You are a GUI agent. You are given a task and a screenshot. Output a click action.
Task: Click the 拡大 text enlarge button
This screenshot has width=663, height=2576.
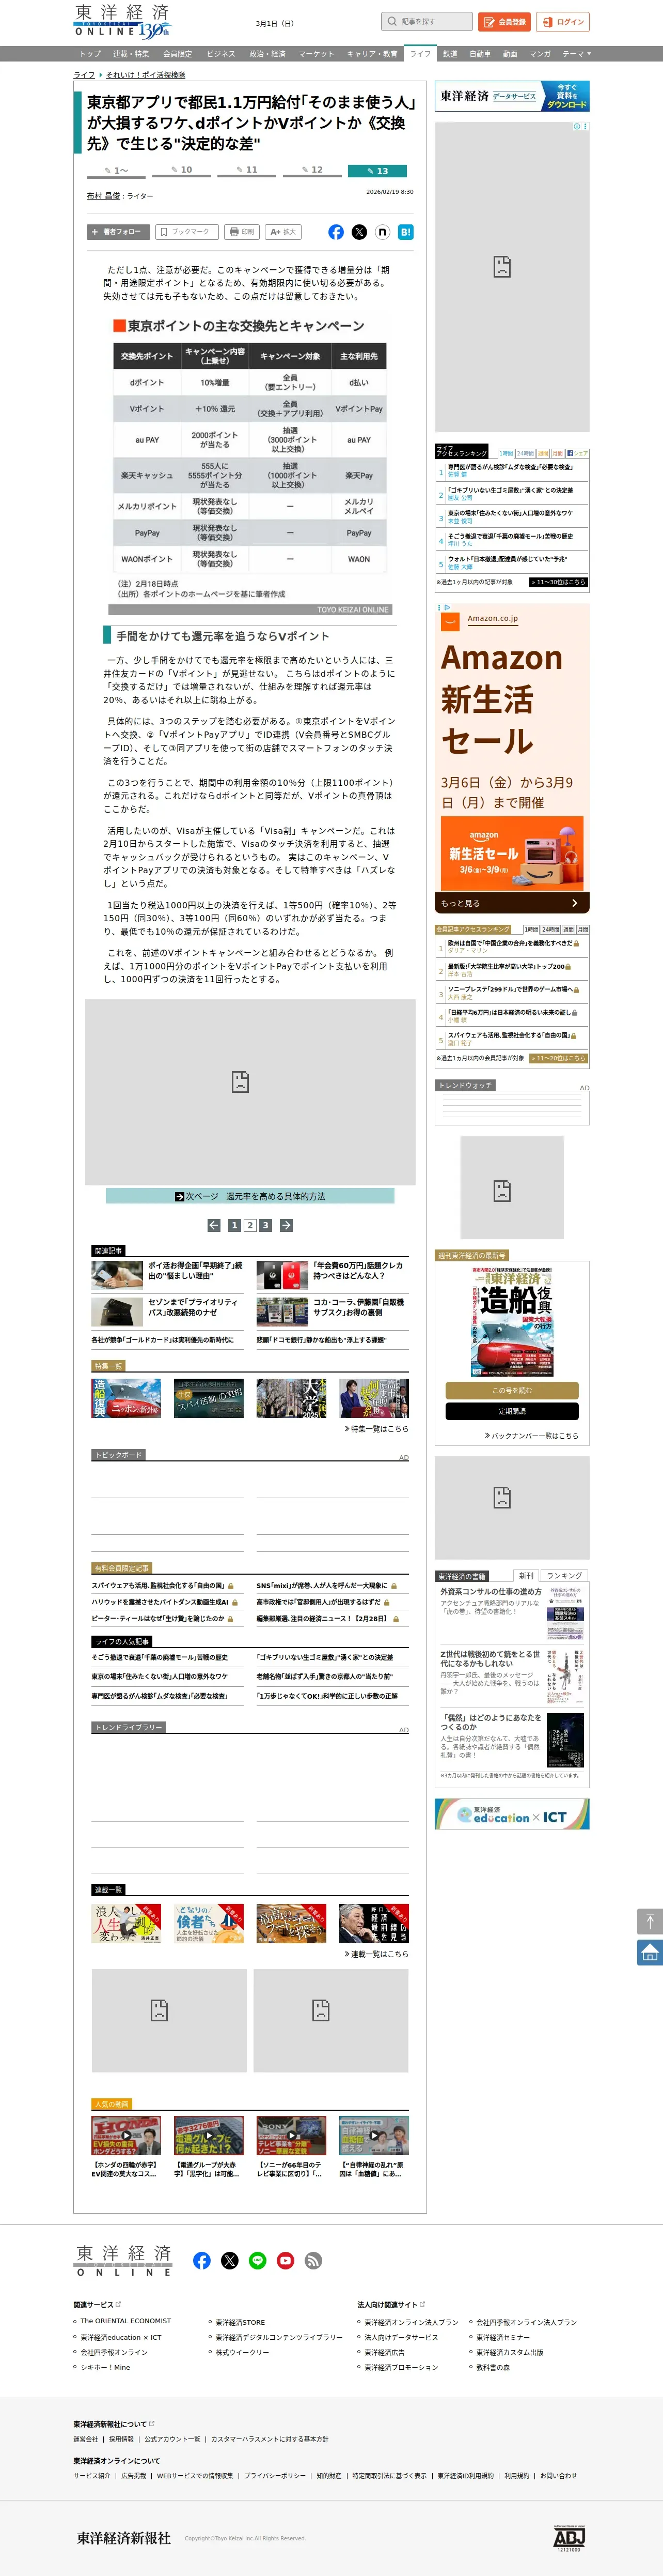pos(282,232)
